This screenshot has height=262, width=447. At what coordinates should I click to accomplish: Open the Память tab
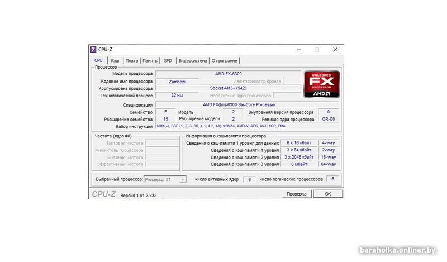150,61
